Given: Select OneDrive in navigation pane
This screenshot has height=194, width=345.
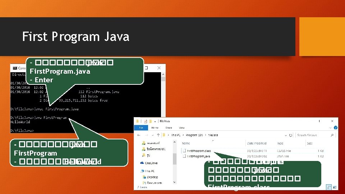Looking at the screenshot, I should click(x=149, y=163).
